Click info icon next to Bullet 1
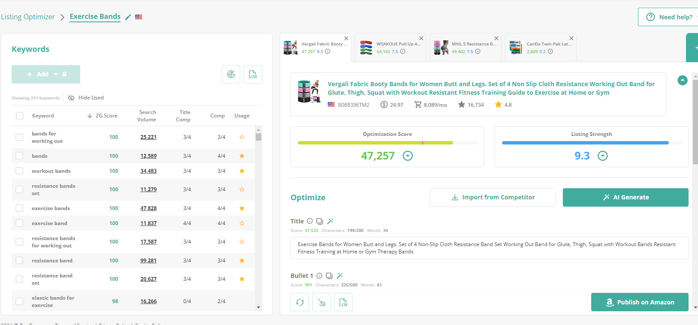Viewport: 698px width, 325px height. (x=319, y=276)
